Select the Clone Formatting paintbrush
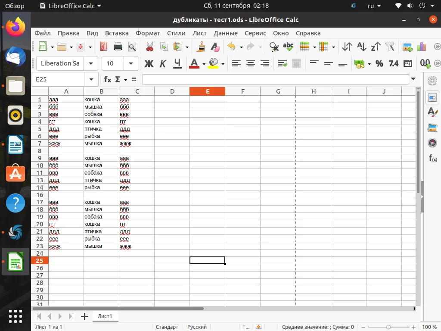The height and width of the screenshot is (331, 441). tap(200, 47)
